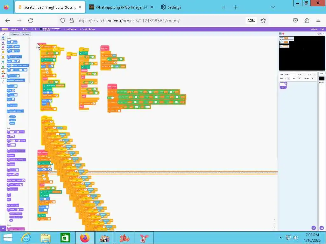326x244 pixels.
Task: Click the See Project Page button
Action: coord(70,29)
